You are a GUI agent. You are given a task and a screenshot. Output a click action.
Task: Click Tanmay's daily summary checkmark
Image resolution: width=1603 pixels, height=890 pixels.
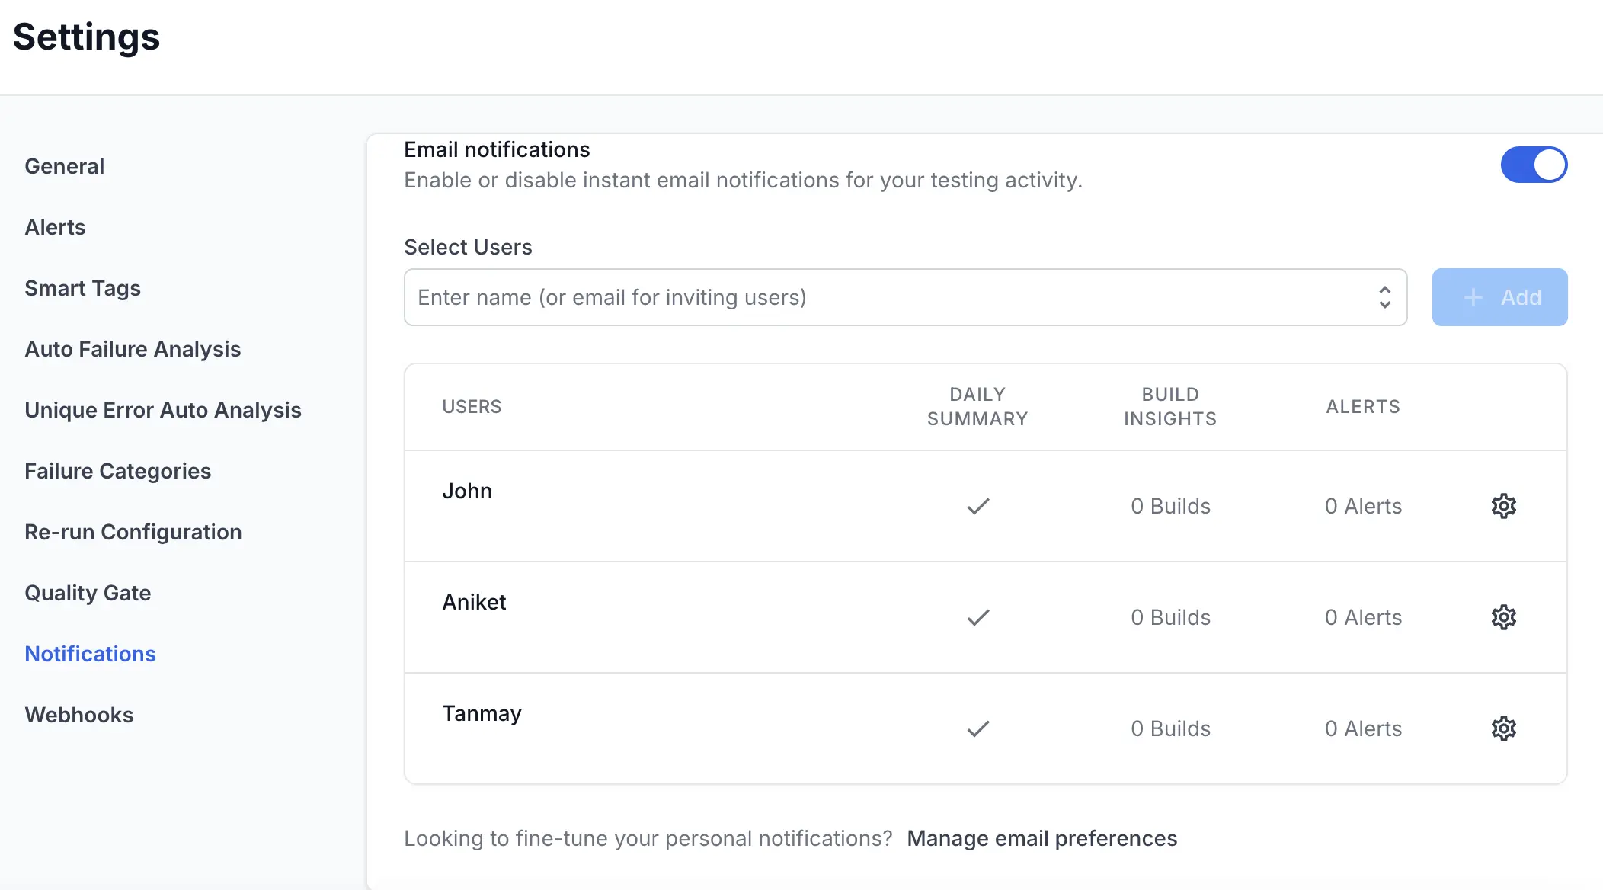(977, 728)
